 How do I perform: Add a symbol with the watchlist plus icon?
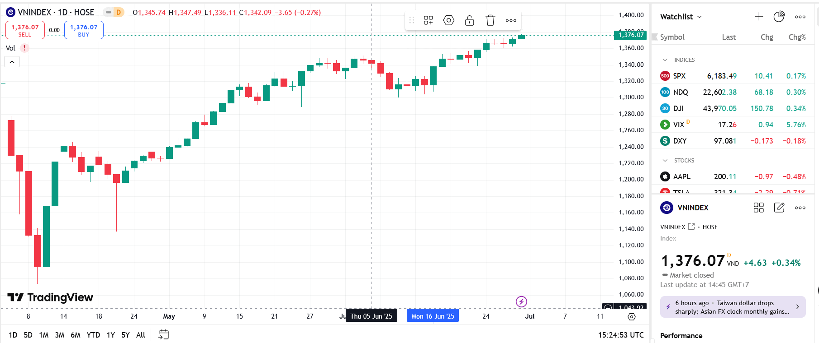click(759, 17)
